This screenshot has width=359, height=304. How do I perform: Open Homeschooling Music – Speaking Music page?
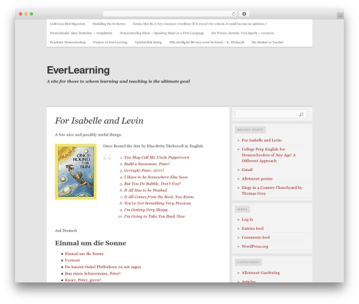click(162, 33)
